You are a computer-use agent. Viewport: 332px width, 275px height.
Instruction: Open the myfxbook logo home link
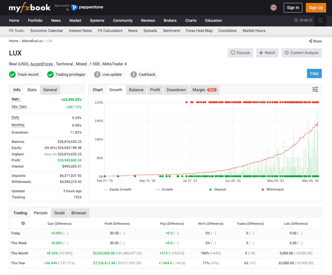[30, 8]
